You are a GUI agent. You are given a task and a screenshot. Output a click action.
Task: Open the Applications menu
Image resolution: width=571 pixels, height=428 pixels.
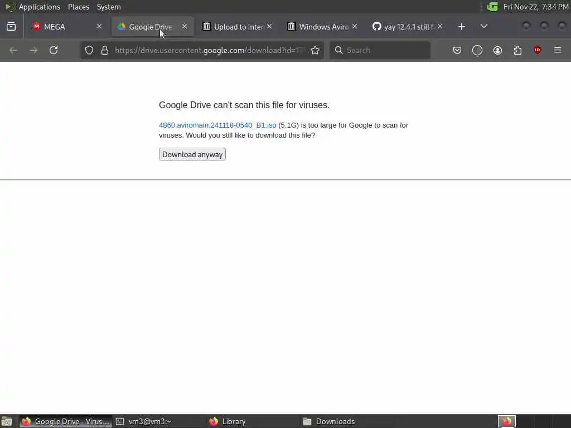(40, 7)
